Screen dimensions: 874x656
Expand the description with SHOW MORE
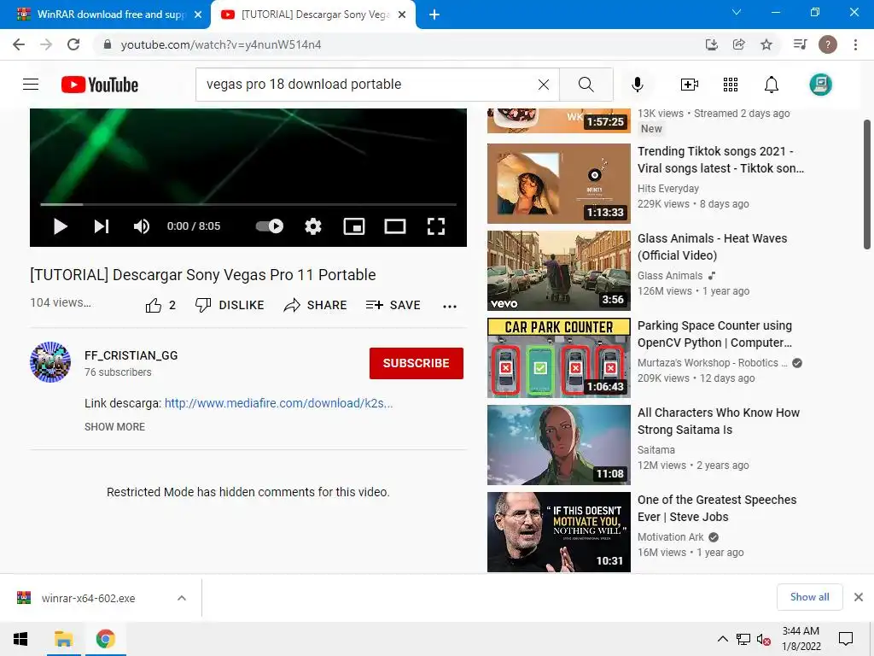[115, 427]
